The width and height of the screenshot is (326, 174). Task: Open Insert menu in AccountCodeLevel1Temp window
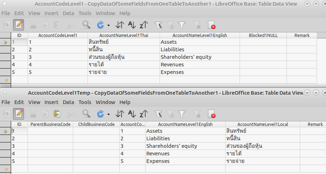tap(51, 102)
